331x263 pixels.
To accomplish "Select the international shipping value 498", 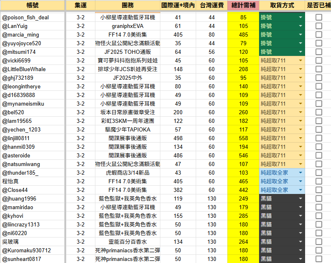I will [178, 138].
